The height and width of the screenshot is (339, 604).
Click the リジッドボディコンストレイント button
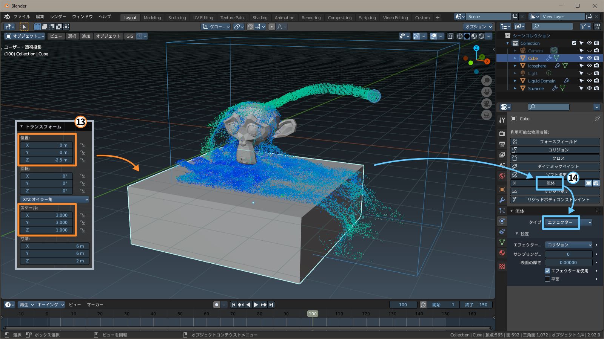click(x=555, y=200)
